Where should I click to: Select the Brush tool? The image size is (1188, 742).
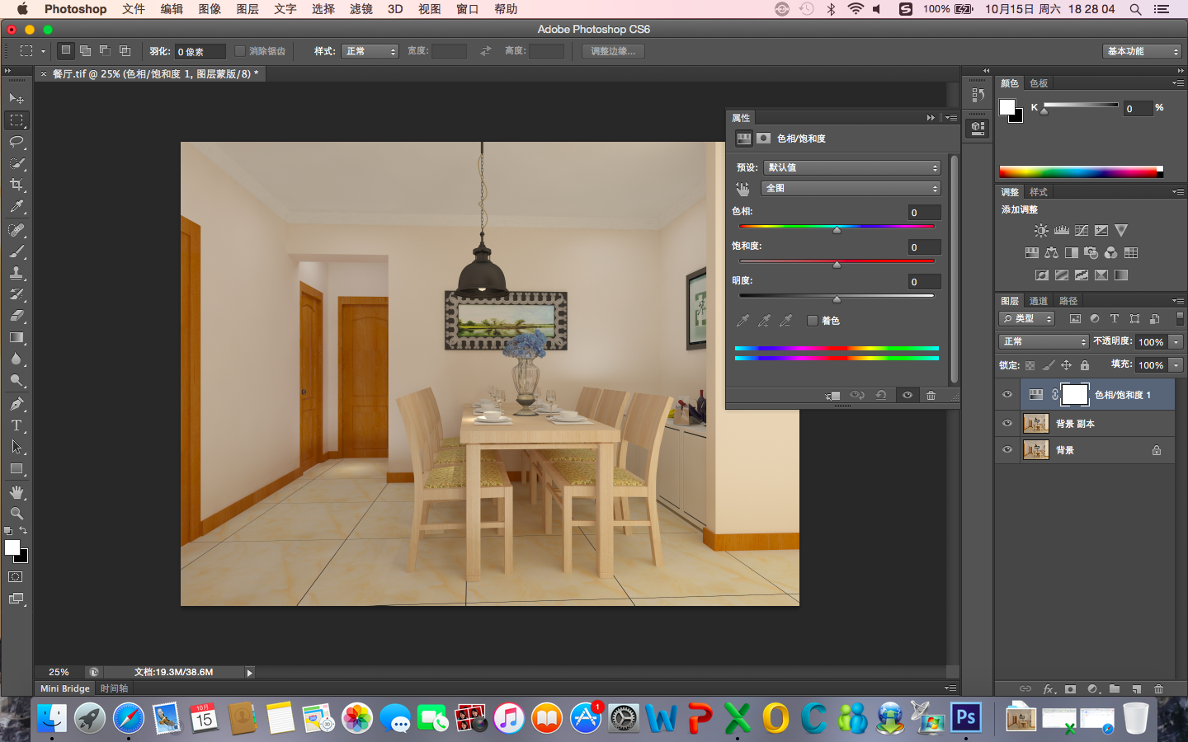[16, 251]
